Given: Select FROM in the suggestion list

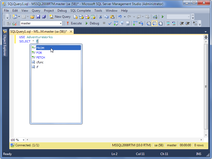Looking at the screenshot, I should [x=56, y=48].
